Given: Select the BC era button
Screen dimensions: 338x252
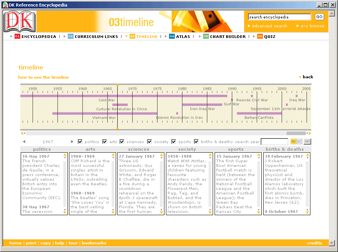Looking at the screenshot, I should pos(299,141).
